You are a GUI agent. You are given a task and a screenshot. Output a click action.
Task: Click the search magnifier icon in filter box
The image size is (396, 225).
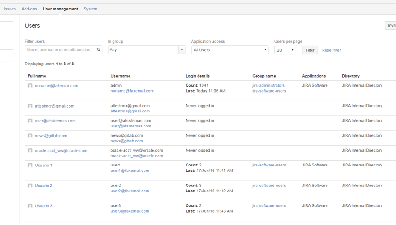click(99, 50)
